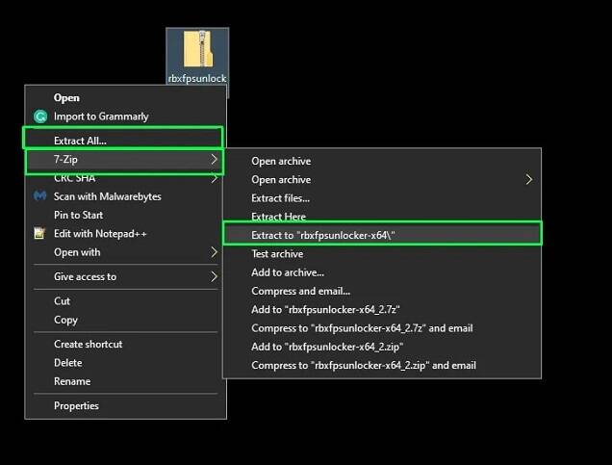
Task: Select Delete in the context menu
Action: coord(125,363)
